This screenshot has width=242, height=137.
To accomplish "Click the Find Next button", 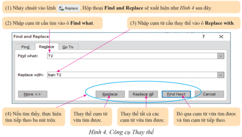I will tap(176, 94).
